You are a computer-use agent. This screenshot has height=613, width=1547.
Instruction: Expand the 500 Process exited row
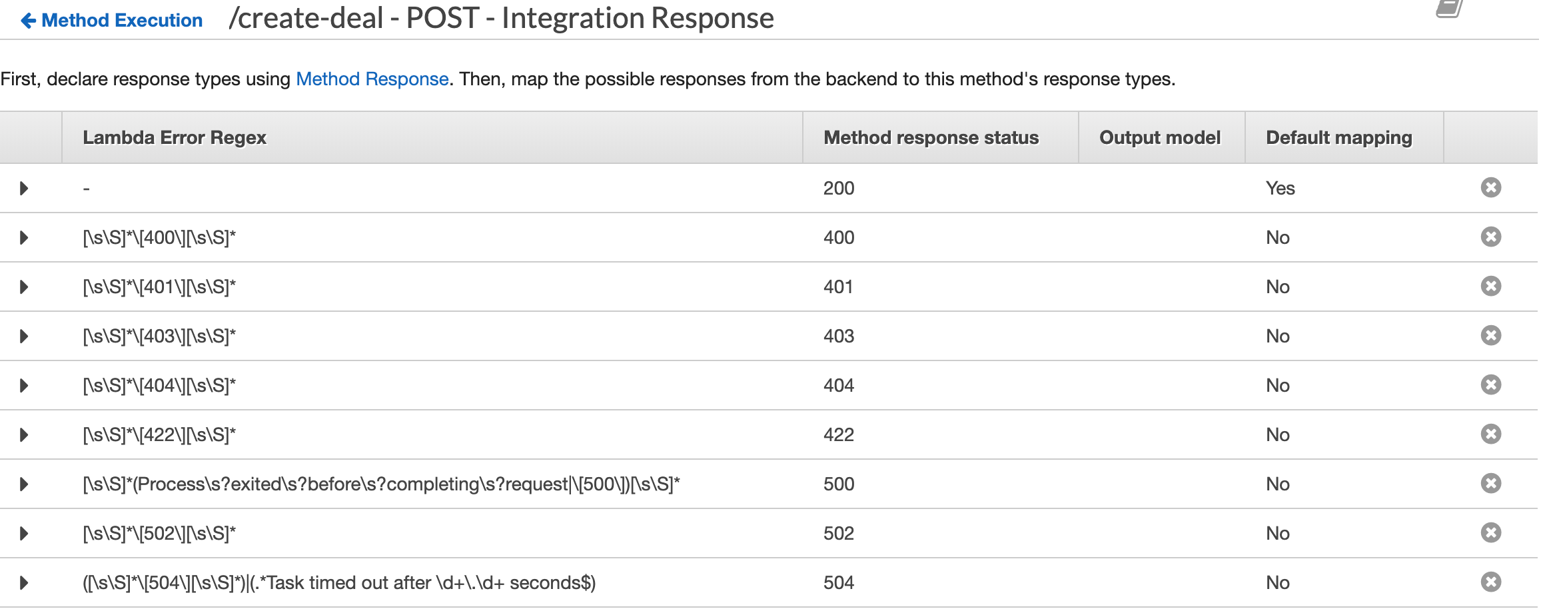tap(24, 484)
